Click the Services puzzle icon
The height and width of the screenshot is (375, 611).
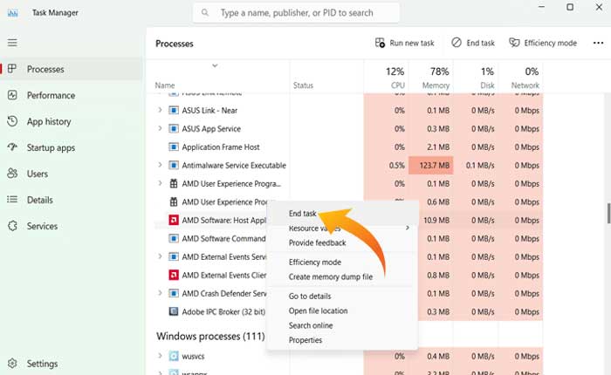click(x=12, y=226)
